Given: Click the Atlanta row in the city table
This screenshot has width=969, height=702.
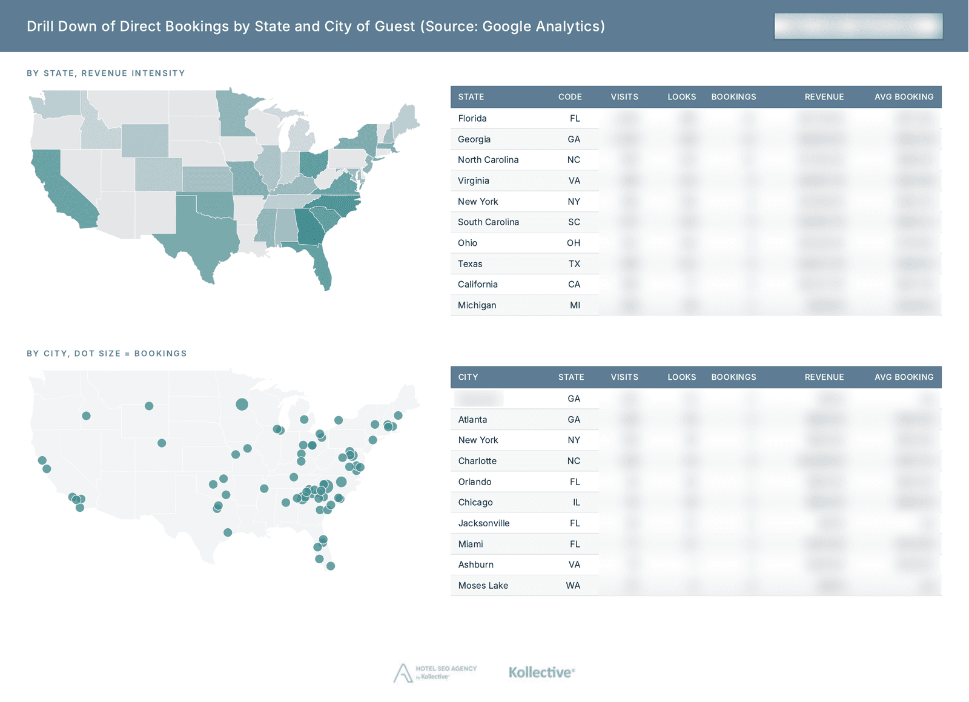Looking at the screenshot, I should click(696, 420).
